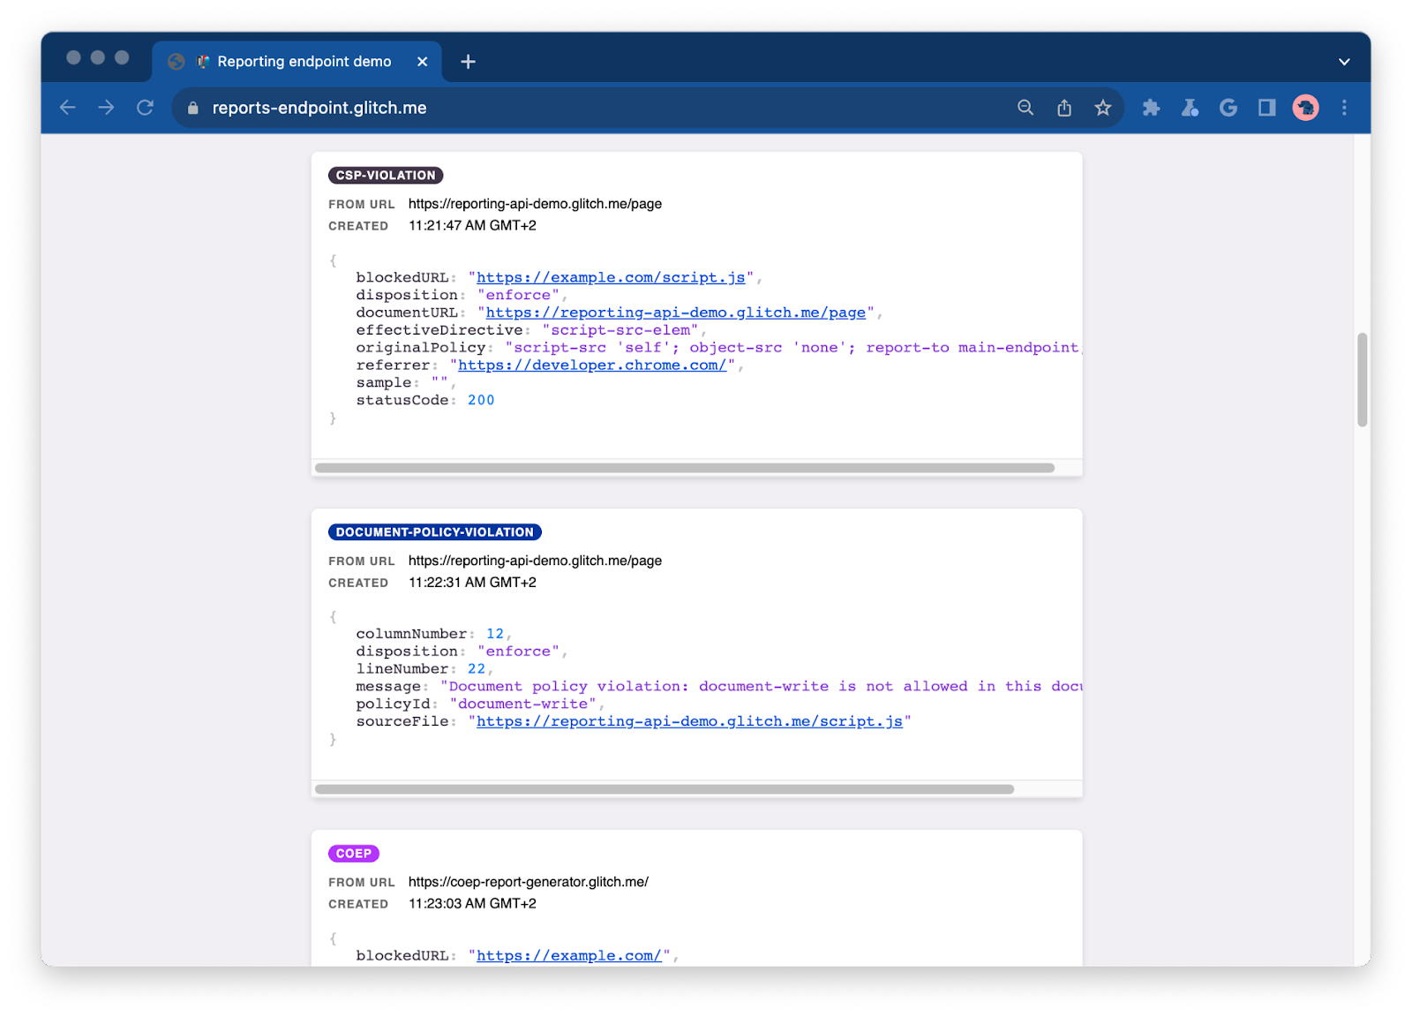Open the profile avatar menu
Screen dimensions: 1412x1017
tap(1306, 108)
